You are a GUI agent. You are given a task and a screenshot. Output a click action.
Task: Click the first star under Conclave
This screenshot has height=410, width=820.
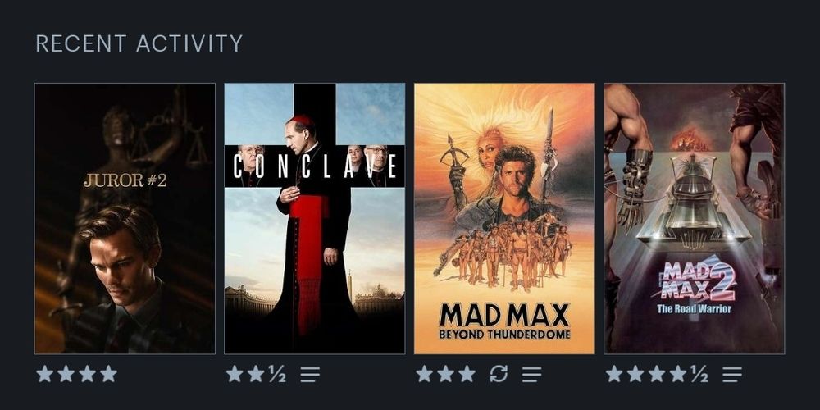click(x=235, y=374)
